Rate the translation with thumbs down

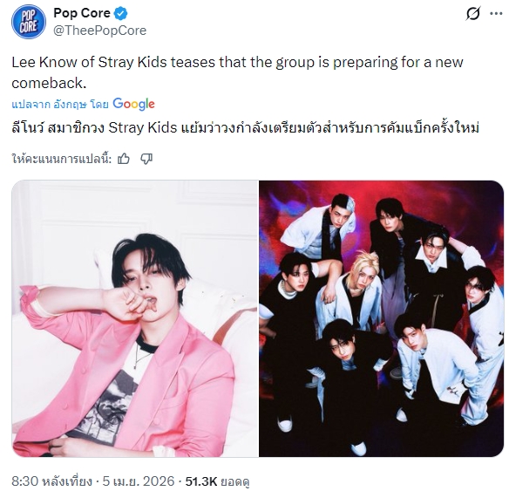146,159
